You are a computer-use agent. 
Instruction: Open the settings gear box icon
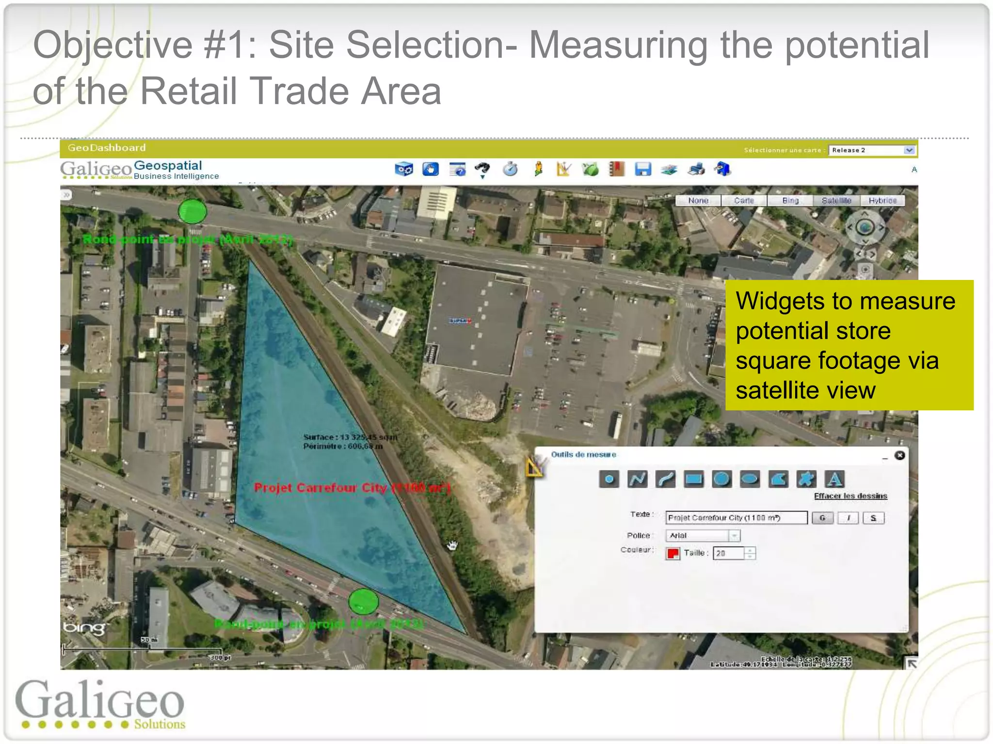pyautogui.click(x=404, y=170)
